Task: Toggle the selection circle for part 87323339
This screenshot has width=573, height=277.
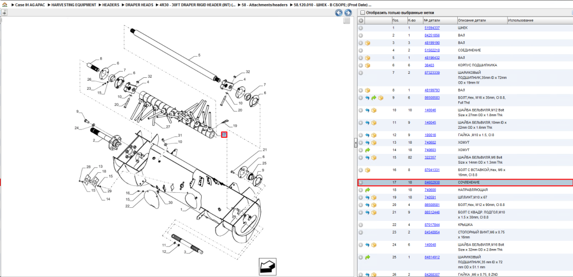Action: pos(360,73)
